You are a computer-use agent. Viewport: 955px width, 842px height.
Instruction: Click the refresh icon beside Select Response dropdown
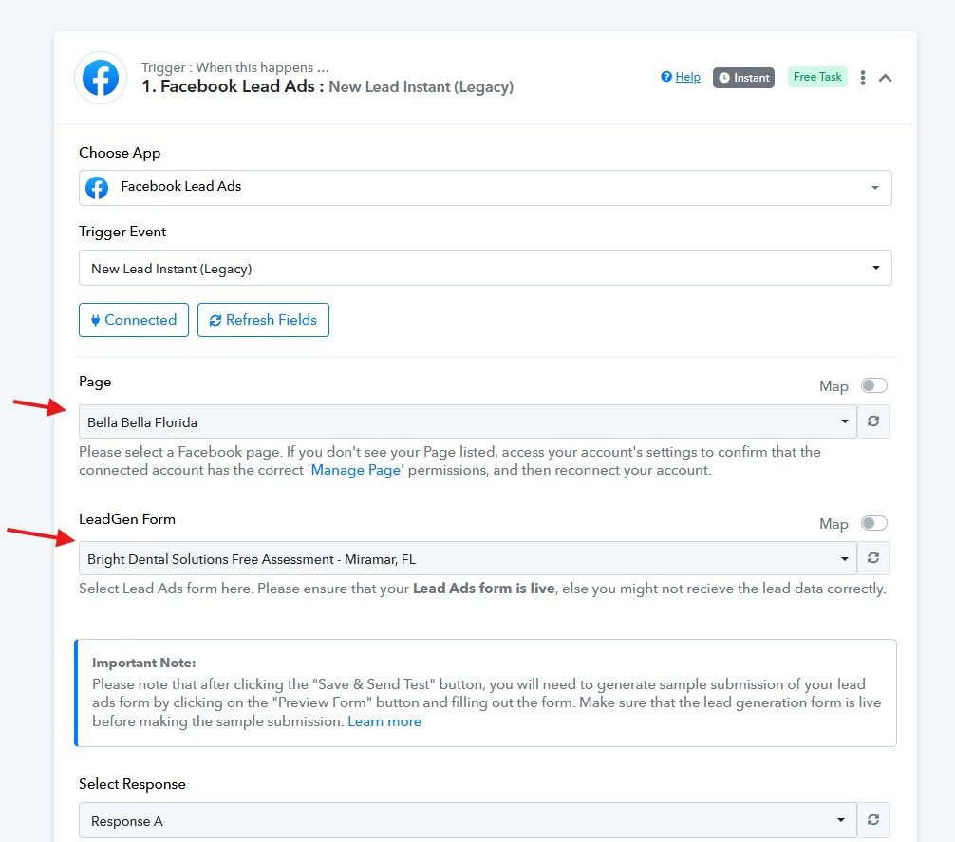[873, 820]
